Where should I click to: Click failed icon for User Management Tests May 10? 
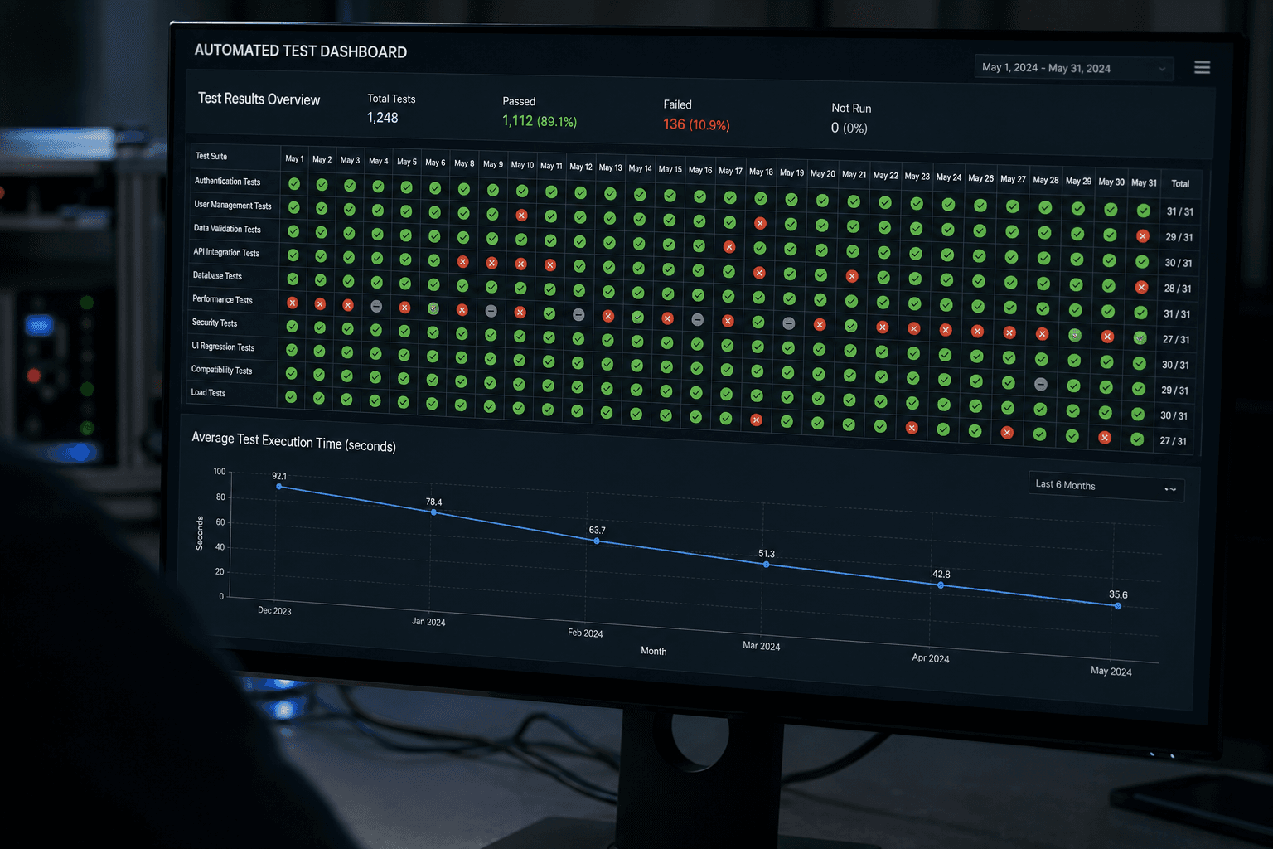pos(521,216)
